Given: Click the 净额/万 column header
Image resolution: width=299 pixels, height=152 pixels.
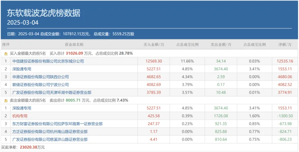Looking at the screenshot, I should 285,45.
